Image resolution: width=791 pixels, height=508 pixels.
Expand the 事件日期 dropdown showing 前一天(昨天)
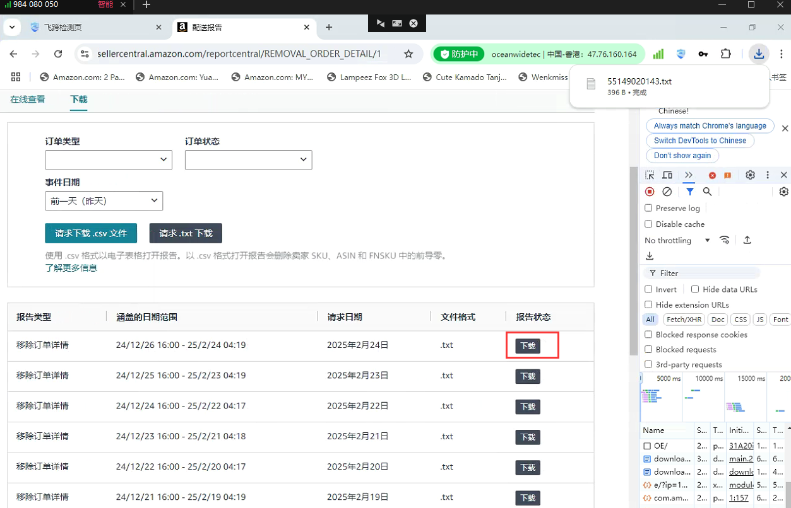(104, 201)
